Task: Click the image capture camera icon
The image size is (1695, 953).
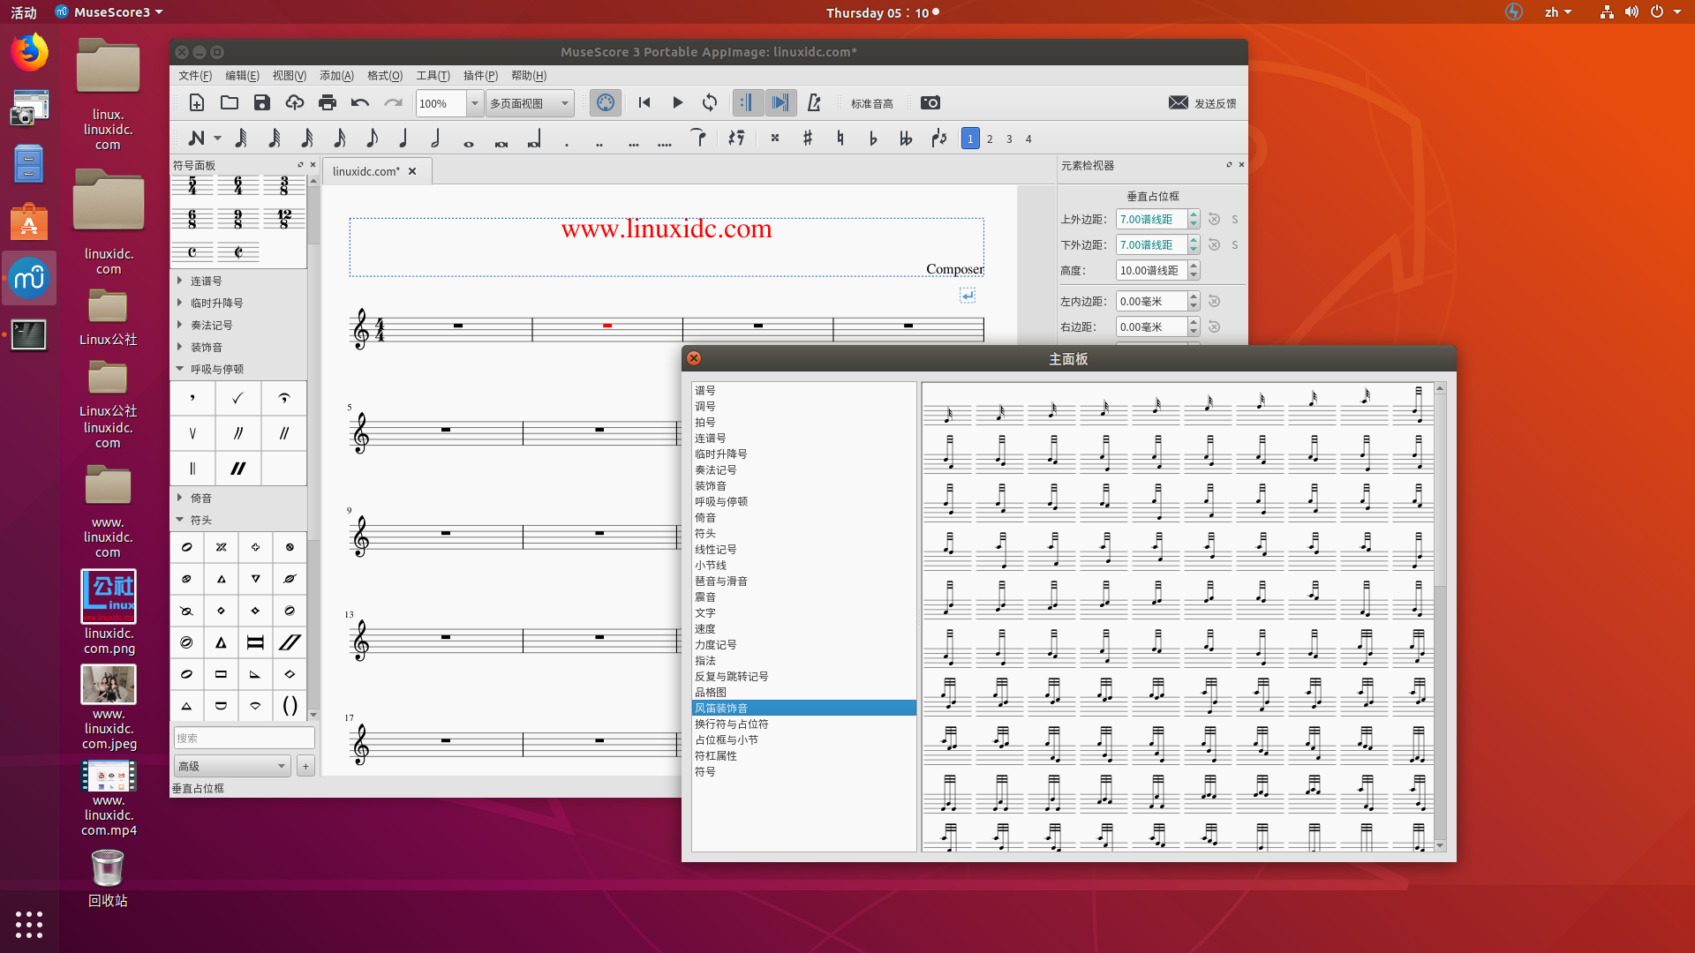Action: pyautogui.click(x=930, y=103)
